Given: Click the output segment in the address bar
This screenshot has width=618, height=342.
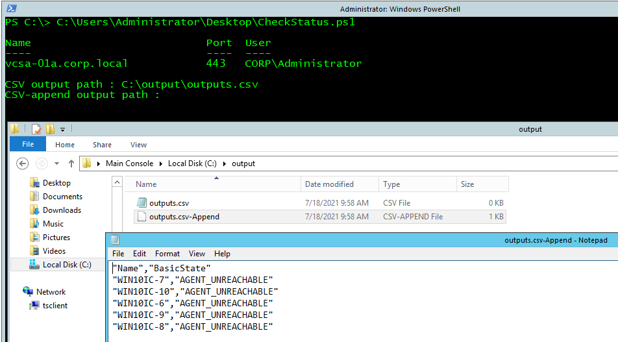Looking at the screenshot, I should tap(243, 164).
